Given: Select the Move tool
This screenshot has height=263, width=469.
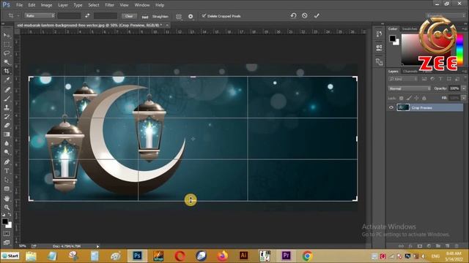Looking at the screenshot, I should click(7, 36).
